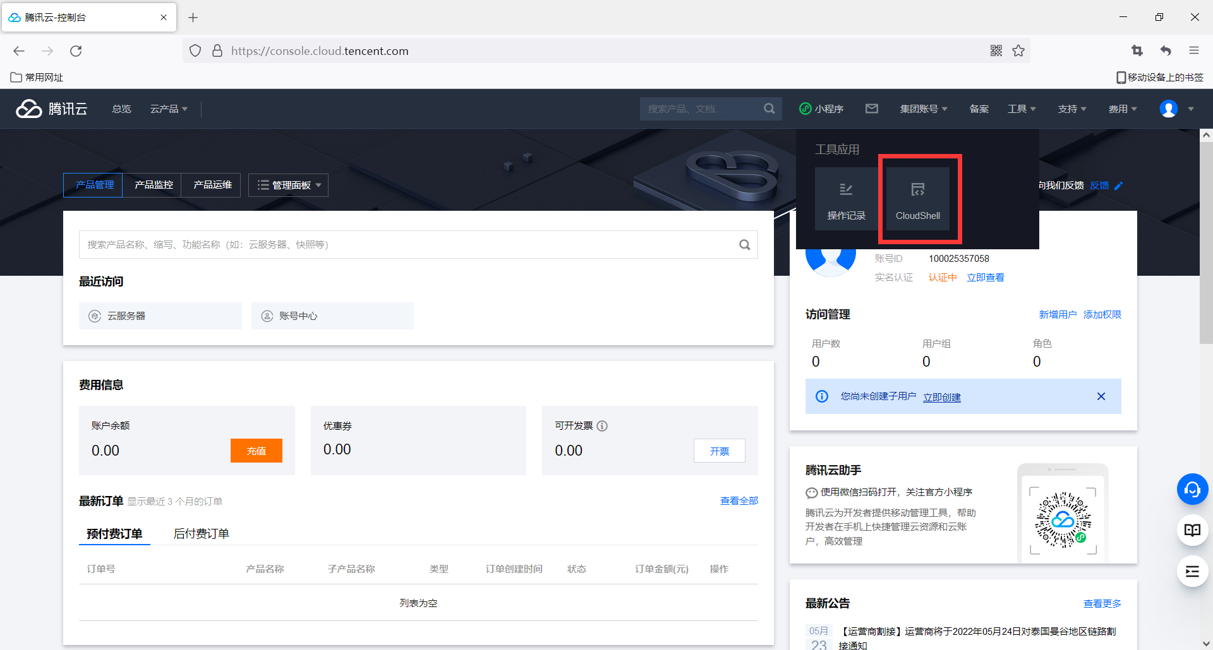Click the undo arrow in browser toolbar
The height and width of the screenshot is (650, 1213).
point(1166,50)
